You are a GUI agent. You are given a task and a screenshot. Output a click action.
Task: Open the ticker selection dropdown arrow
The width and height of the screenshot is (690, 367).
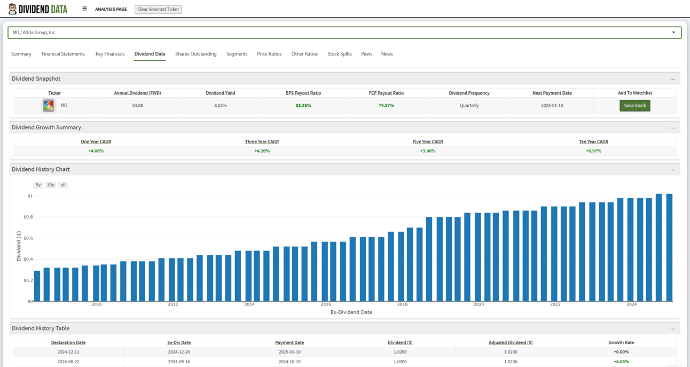[x=673, y=33]
